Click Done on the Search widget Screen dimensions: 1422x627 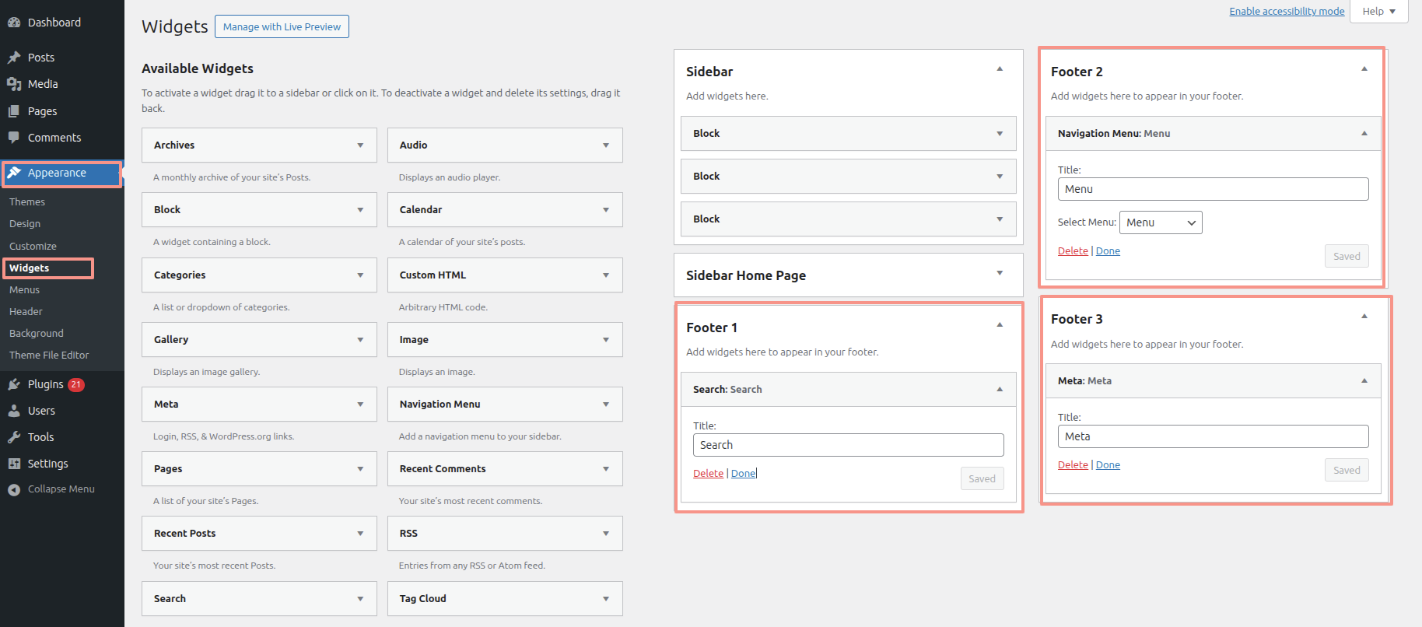click(743, 474)
